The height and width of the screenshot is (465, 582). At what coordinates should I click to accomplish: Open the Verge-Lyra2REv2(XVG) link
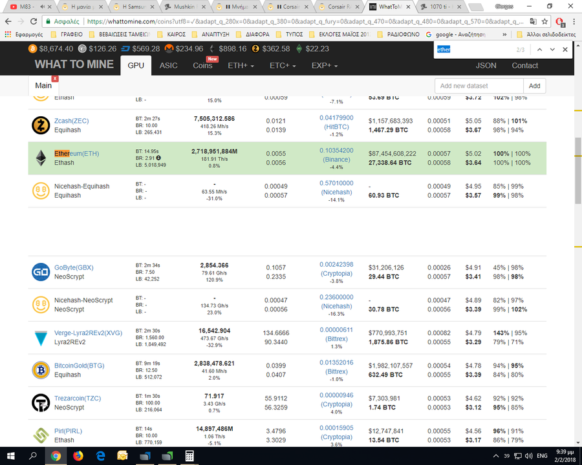(89, 333)
